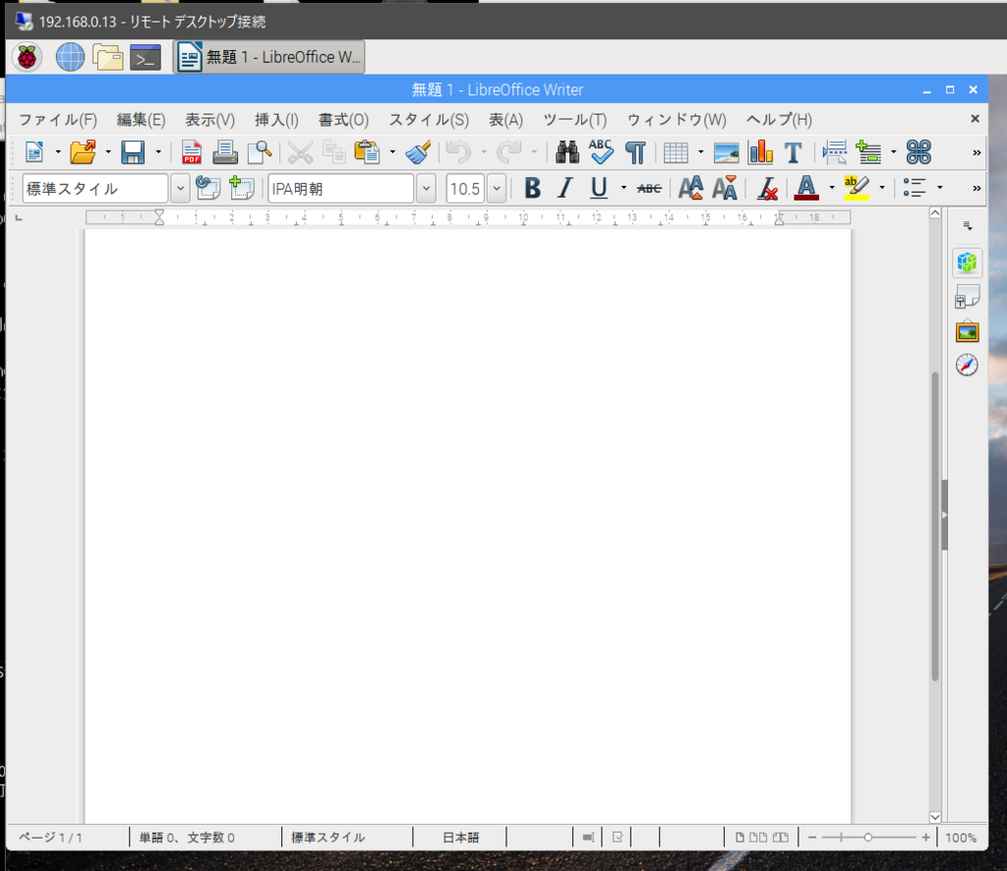Open recent documents dropdown arrow
The height and width of the screenshot is (871, 1007).
[x=108, y=152]
